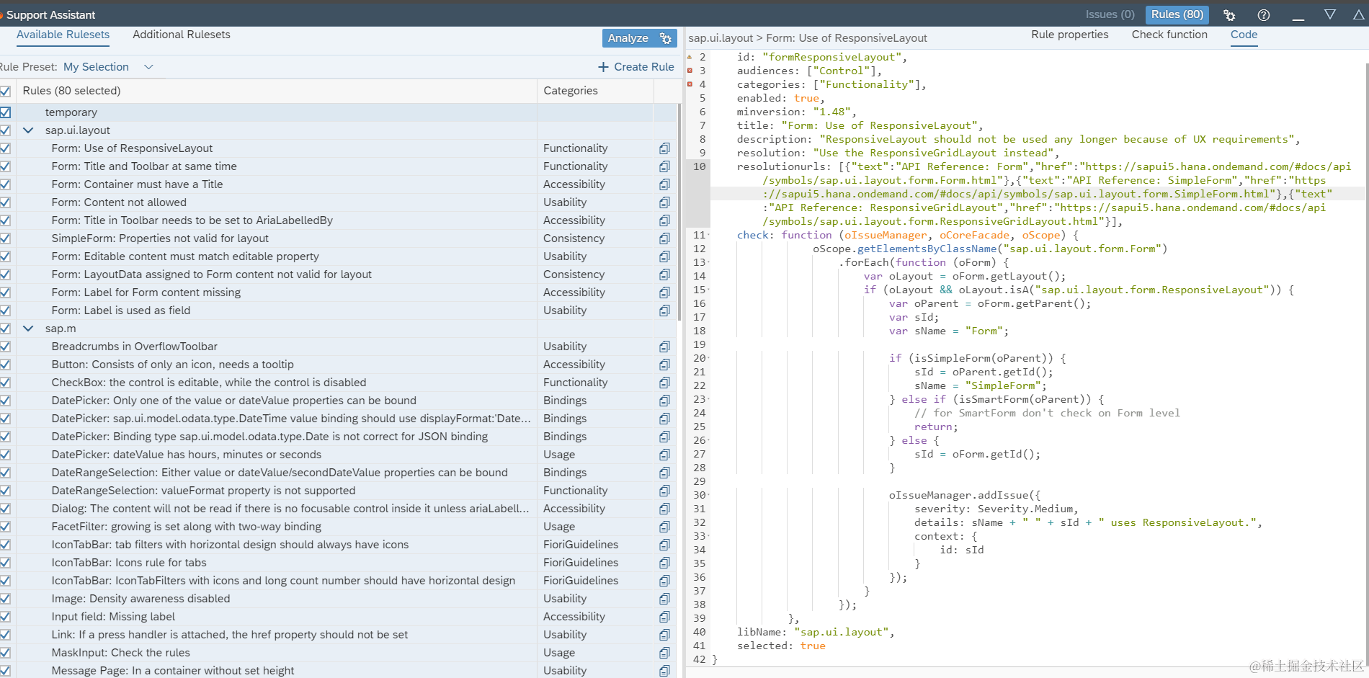Click copy icon for 'Form: Container must have a Title'
Viewport: 1369px width, 678px height.
[x=664, y=184]
